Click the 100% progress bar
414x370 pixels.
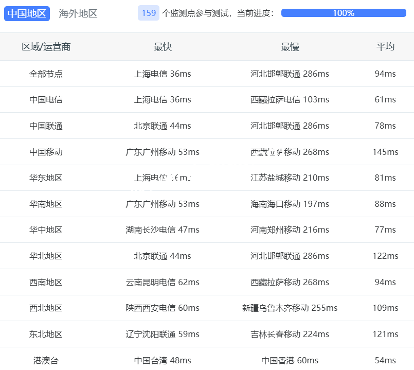pyautogui.click(x=343, y=13)
